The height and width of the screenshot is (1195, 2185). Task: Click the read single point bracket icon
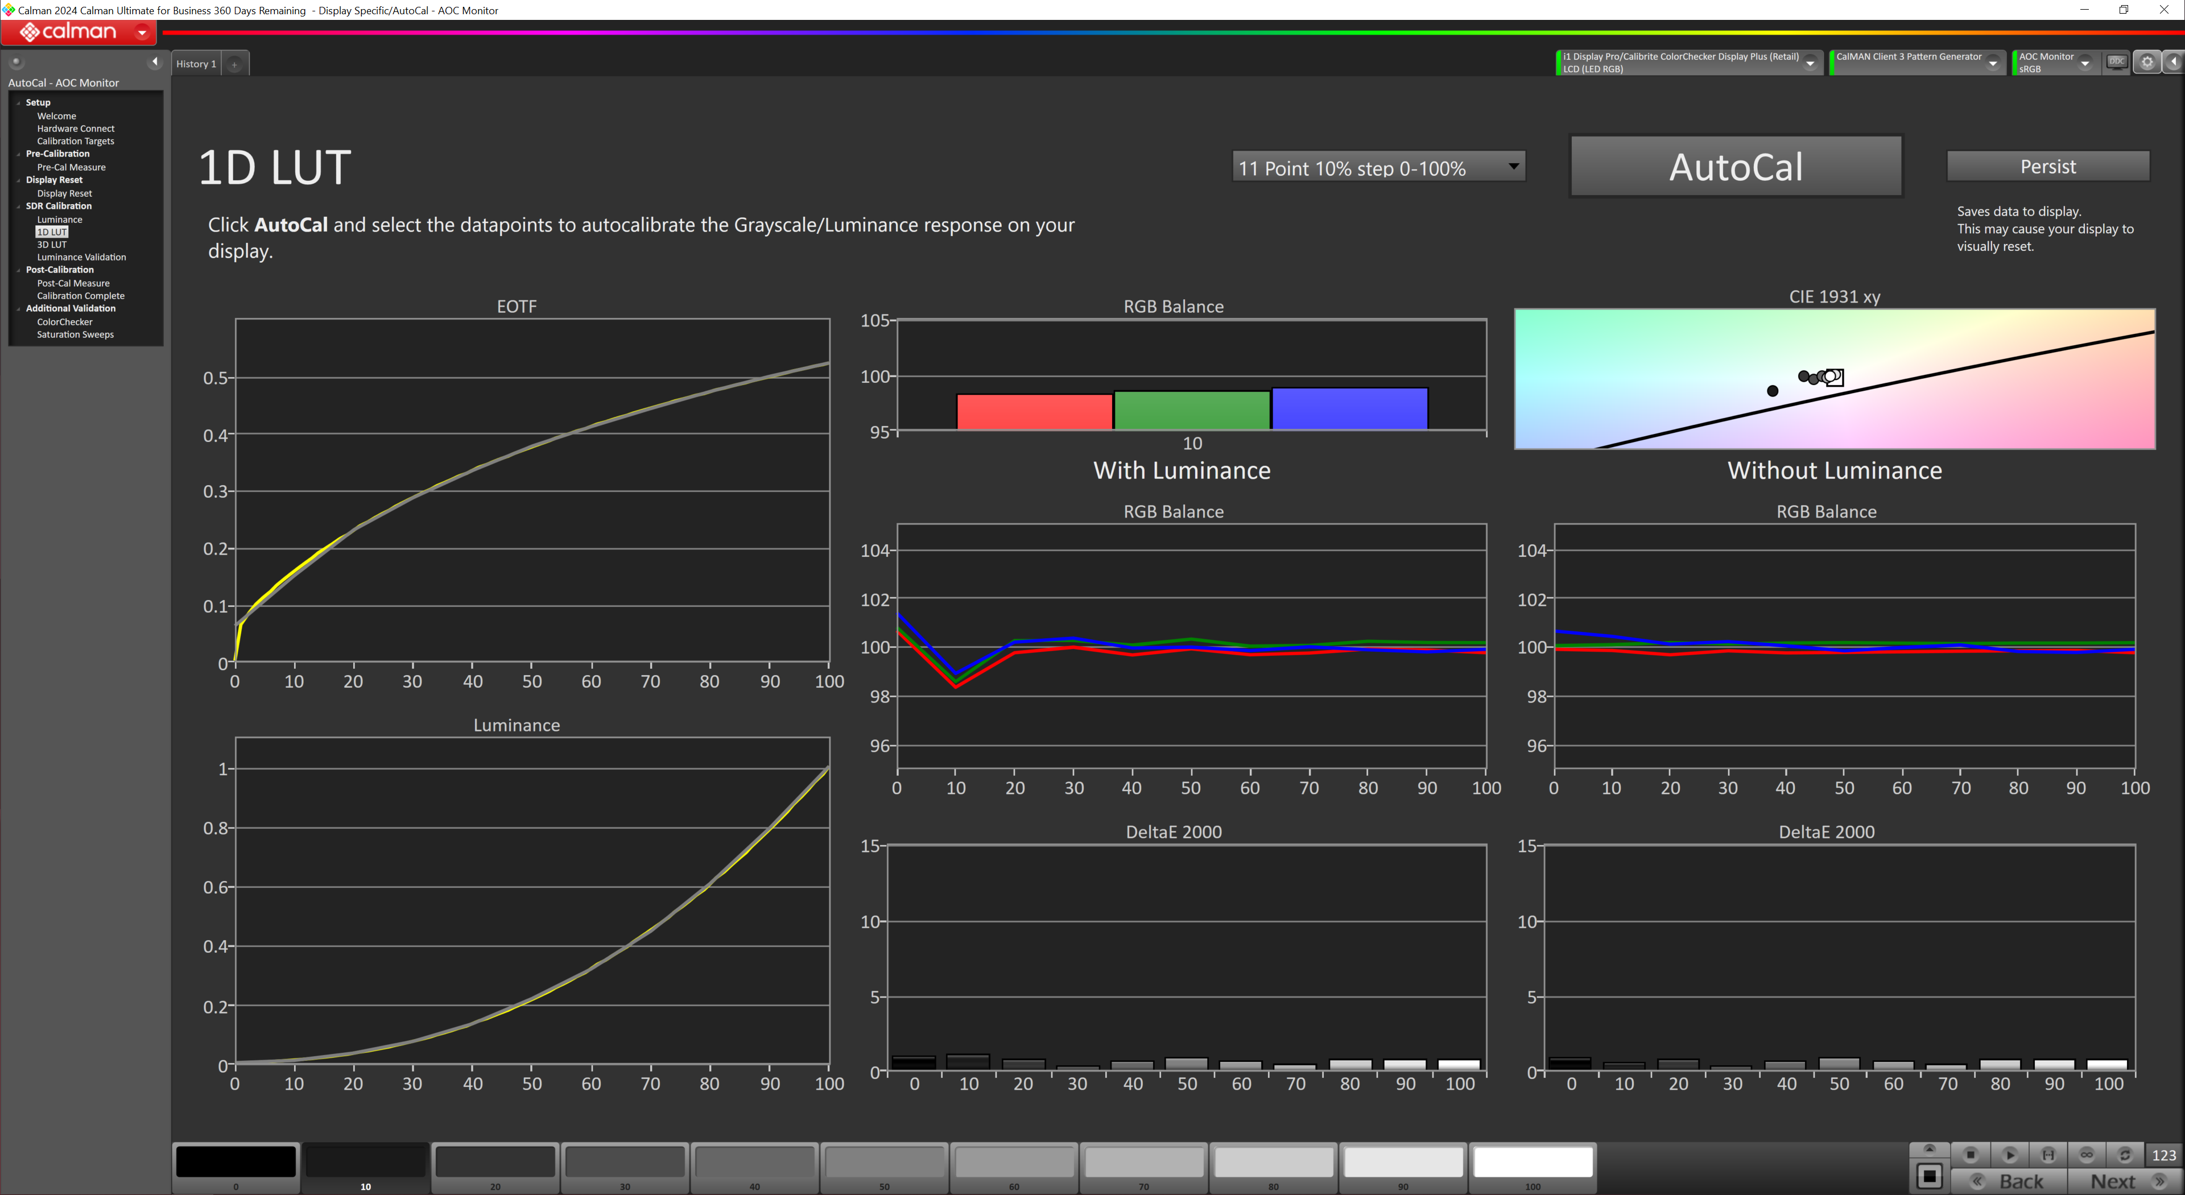[x=2047, y=1154]
